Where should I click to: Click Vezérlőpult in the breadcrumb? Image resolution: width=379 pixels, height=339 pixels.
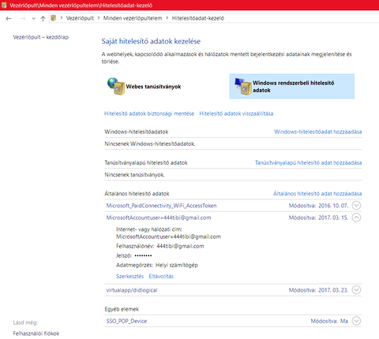(x=80, y=18)
